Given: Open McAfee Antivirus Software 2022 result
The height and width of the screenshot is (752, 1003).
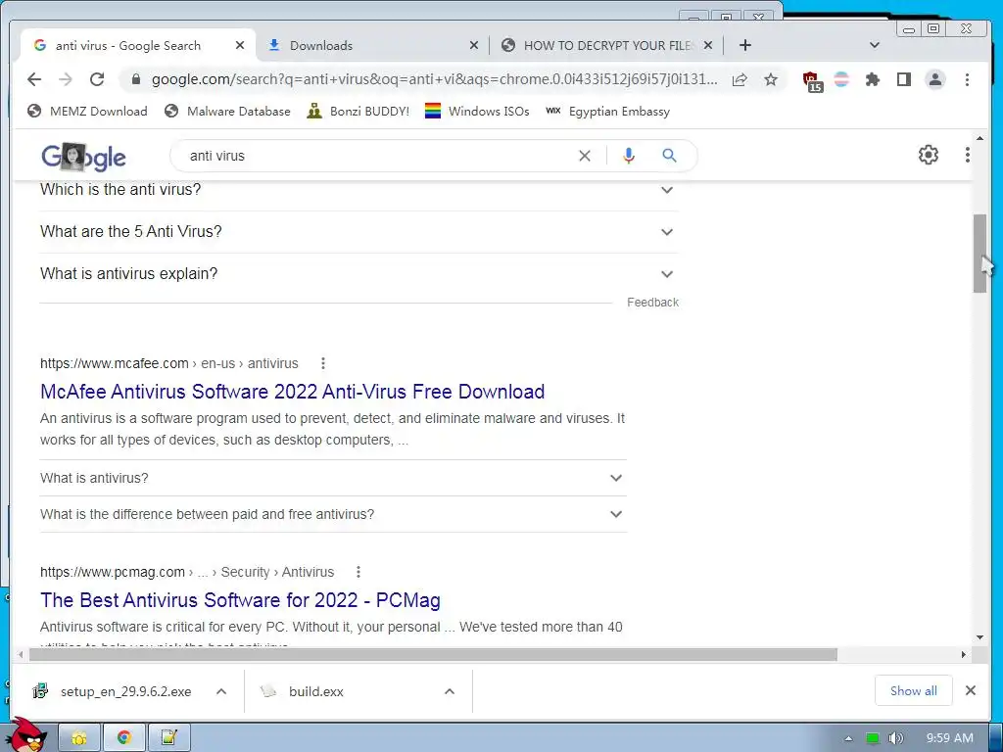Looking at the screenshot, I should click(x=292, y=392).
